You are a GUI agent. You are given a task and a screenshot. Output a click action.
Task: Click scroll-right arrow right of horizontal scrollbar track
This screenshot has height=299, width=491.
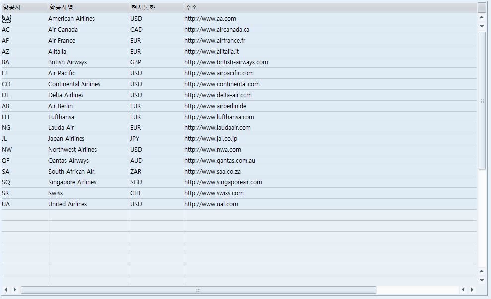tap(472, 290)
